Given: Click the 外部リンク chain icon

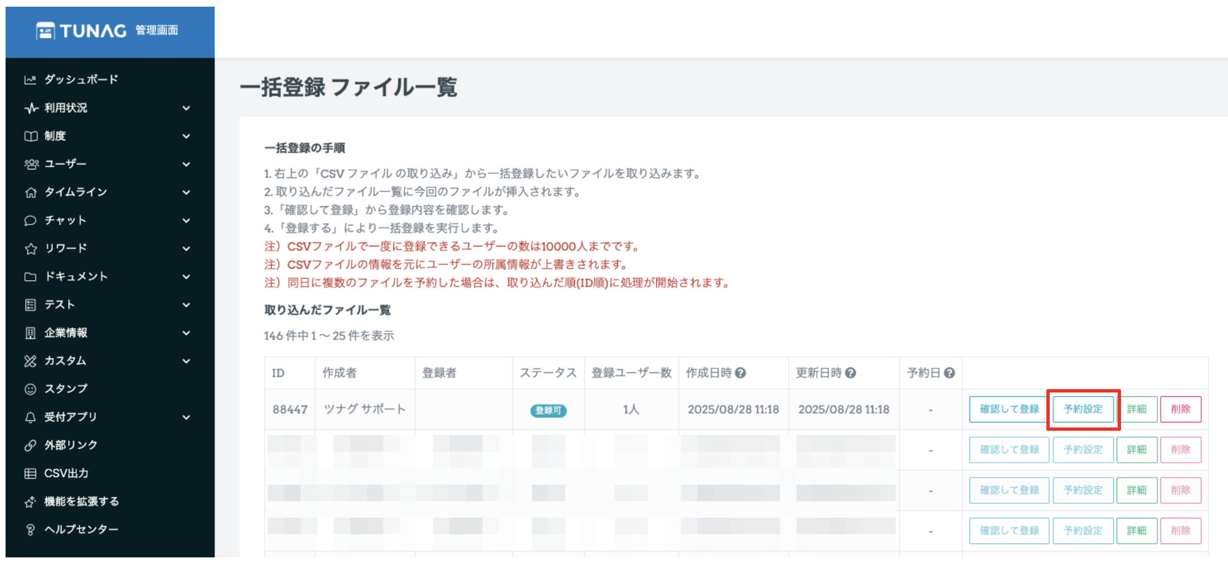Looking at the screenshot, I should coord(30,445).
